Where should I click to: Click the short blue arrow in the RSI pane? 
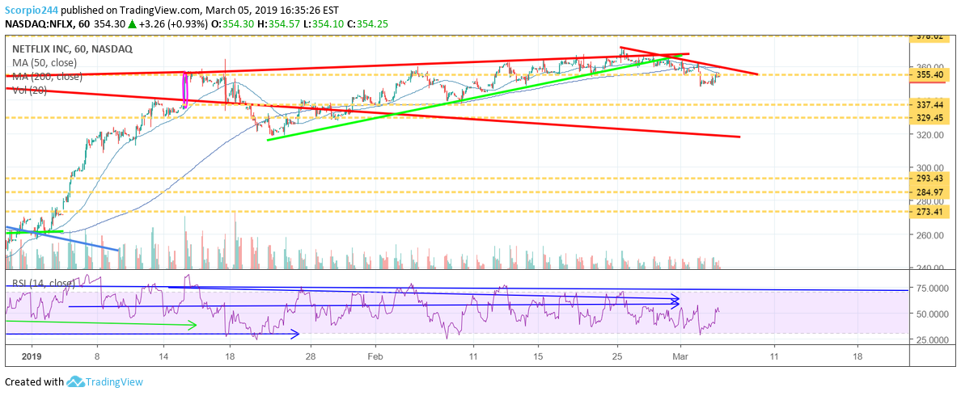[x=154, y=333]
